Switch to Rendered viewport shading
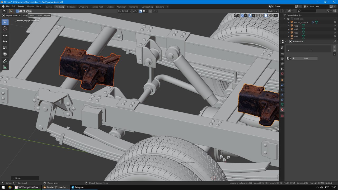The image size is (338, 190). [x=273, y=15]
